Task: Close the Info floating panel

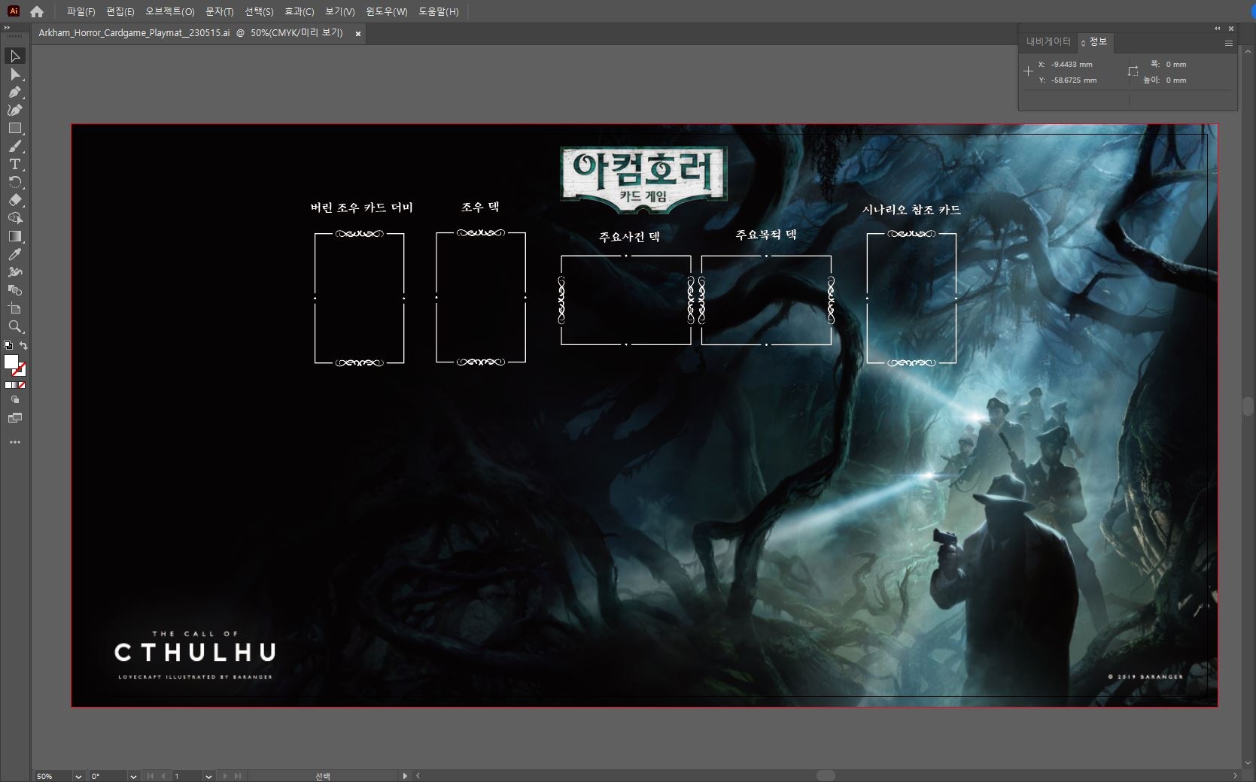Action: coord(1230,28)
